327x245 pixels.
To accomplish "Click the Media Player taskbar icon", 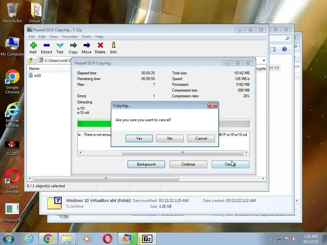I will point(87,239).
